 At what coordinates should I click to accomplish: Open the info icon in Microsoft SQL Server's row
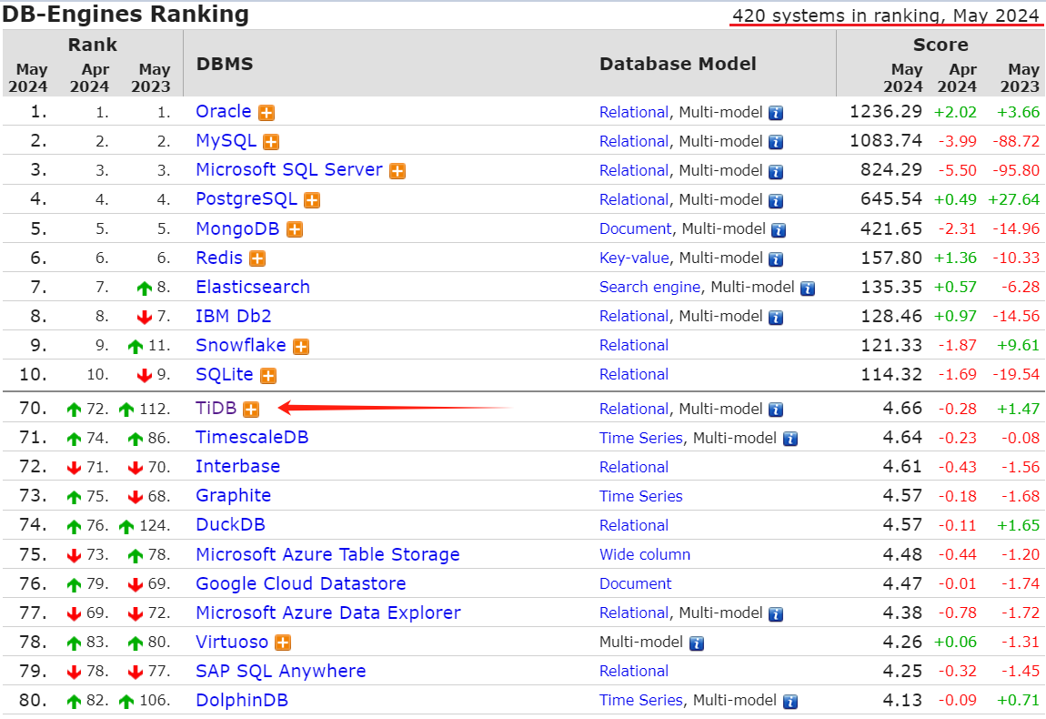click(x=775, y=172)
